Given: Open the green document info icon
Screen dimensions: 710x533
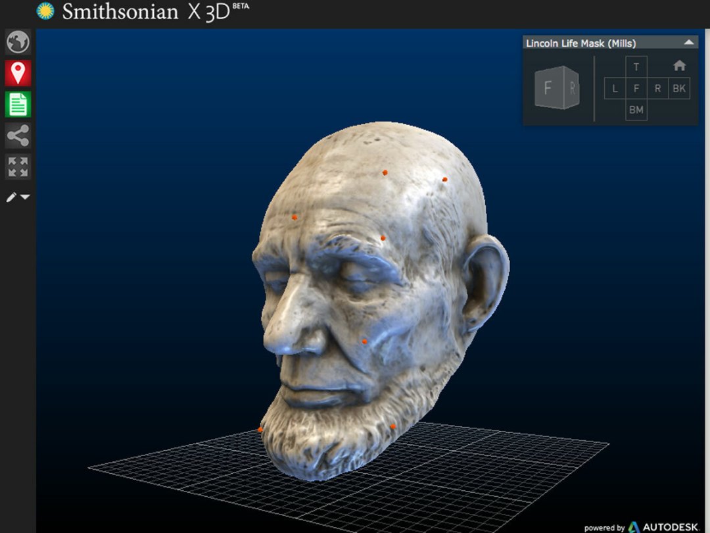Looking at the screenshot, I should click(18, 104).
